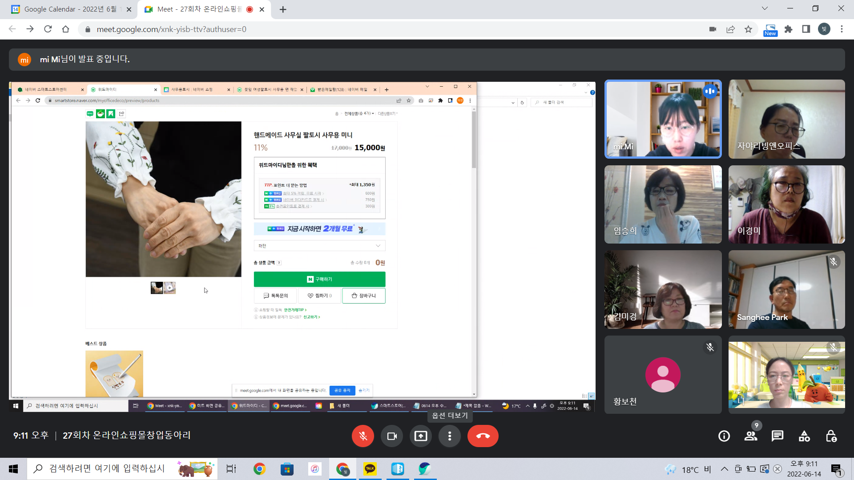Click the Windows taskbar search box
Screen dimensions: 854x480
coord(122,469)
